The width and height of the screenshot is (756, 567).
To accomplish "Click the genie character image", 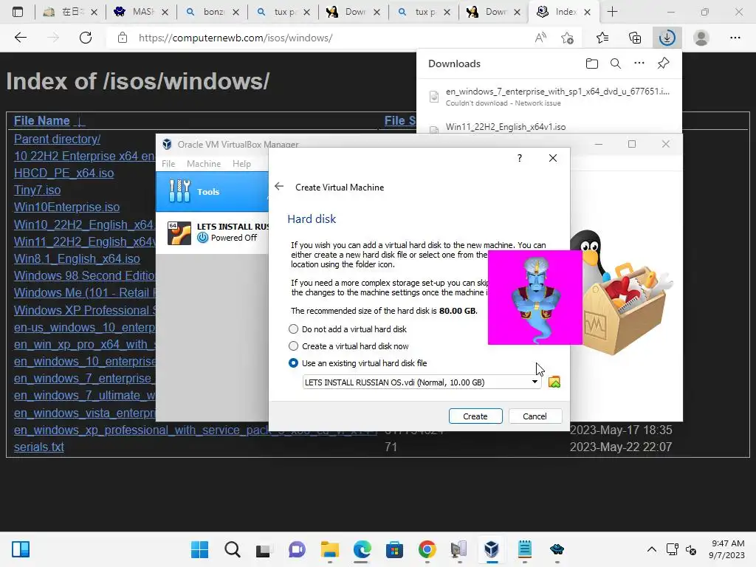I will point(535,297).
